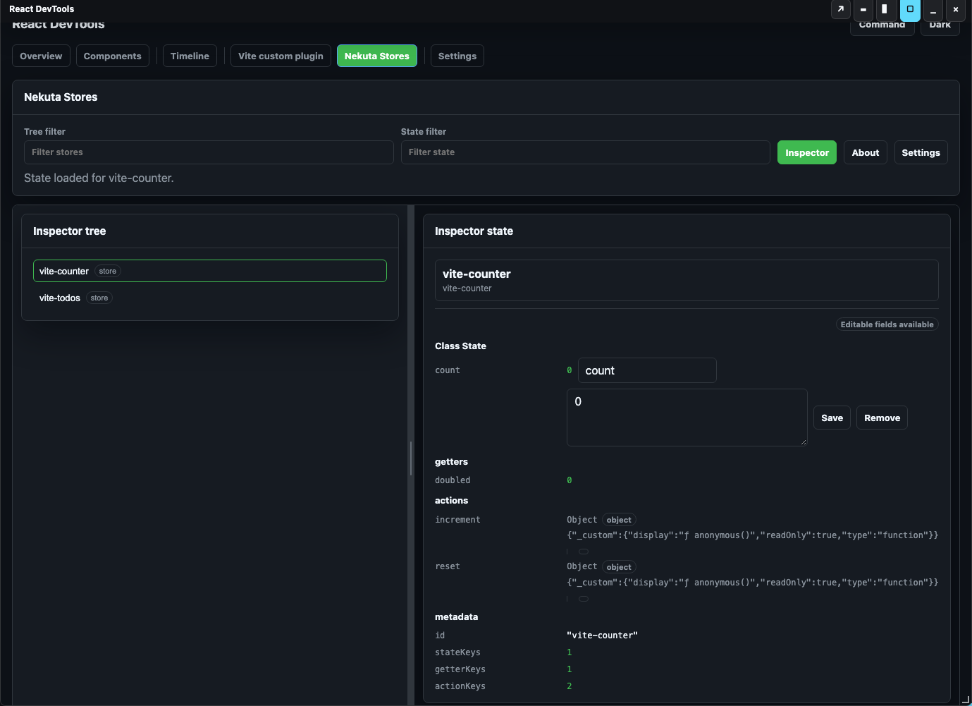
Task: Switch to the Components tab
Action: 113,56
